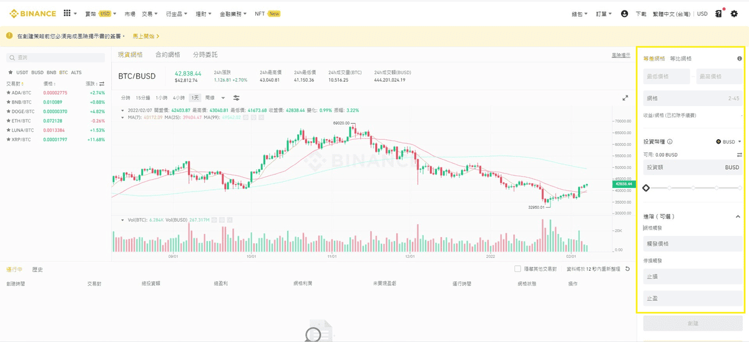Favorite the ETH/BTC pair star
The image size is (749, 342).
(x=9, y=121)
